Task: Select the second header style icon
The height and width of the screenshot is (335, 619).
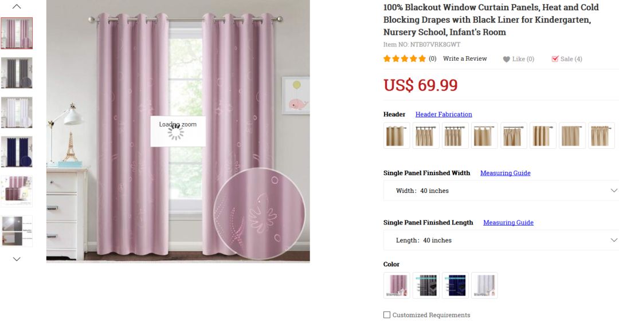Action: [426, 135]
